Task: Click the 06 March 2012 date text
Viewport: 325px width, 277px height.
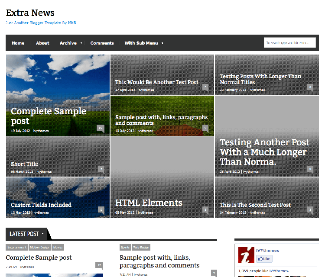Action: [22, 172]
